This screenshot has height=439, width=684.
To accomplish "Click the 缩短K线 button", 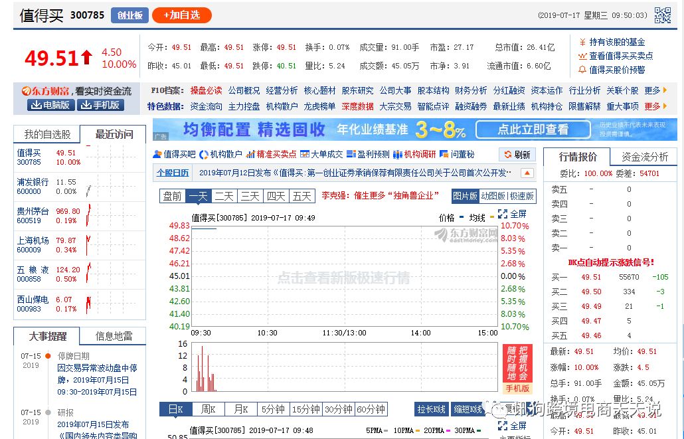I will coord(468,409).
